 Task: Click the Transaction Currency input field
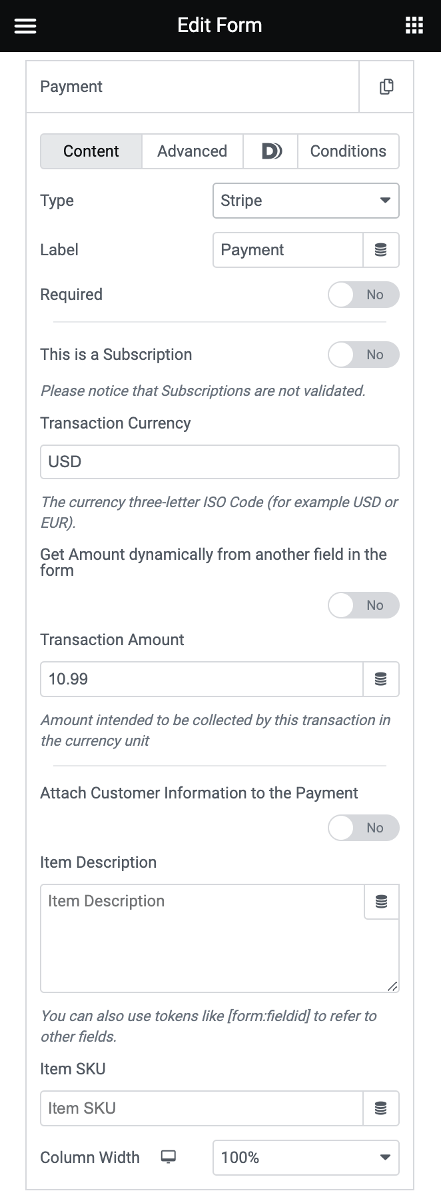coord(220,462)
